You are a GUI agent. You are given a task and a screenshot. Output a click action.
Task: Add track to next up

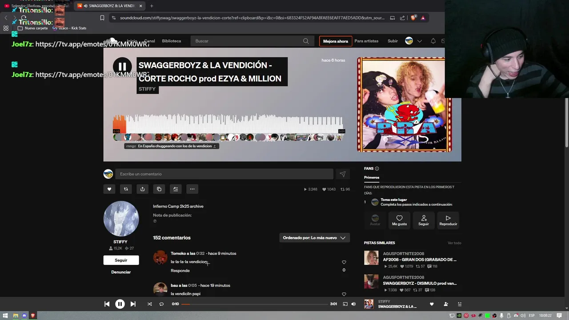[x=176, y=189]
